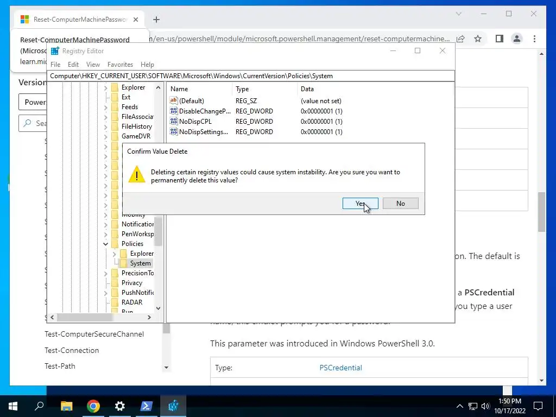Close the Reset-ComputerMachinePassword Chrome tab
Image resolution: width=556 pixels, height=417 pixels.
pos(135,20)
